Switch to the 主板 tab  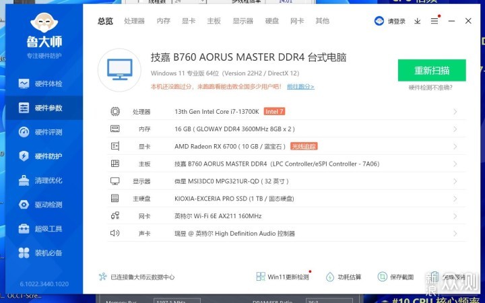pyautogui.click(x=214, y=21)
